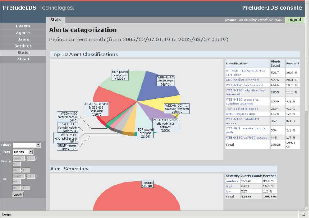Open the high severity link
The image size is (309, 218).
coord(229,186)
